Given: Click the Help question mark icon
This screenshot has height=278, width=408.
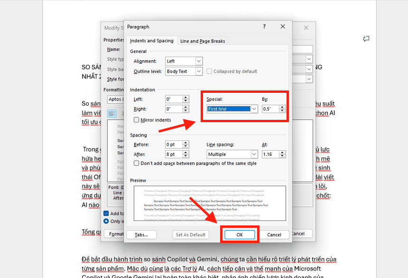Looking at the screenshot, I should point(264,27).
